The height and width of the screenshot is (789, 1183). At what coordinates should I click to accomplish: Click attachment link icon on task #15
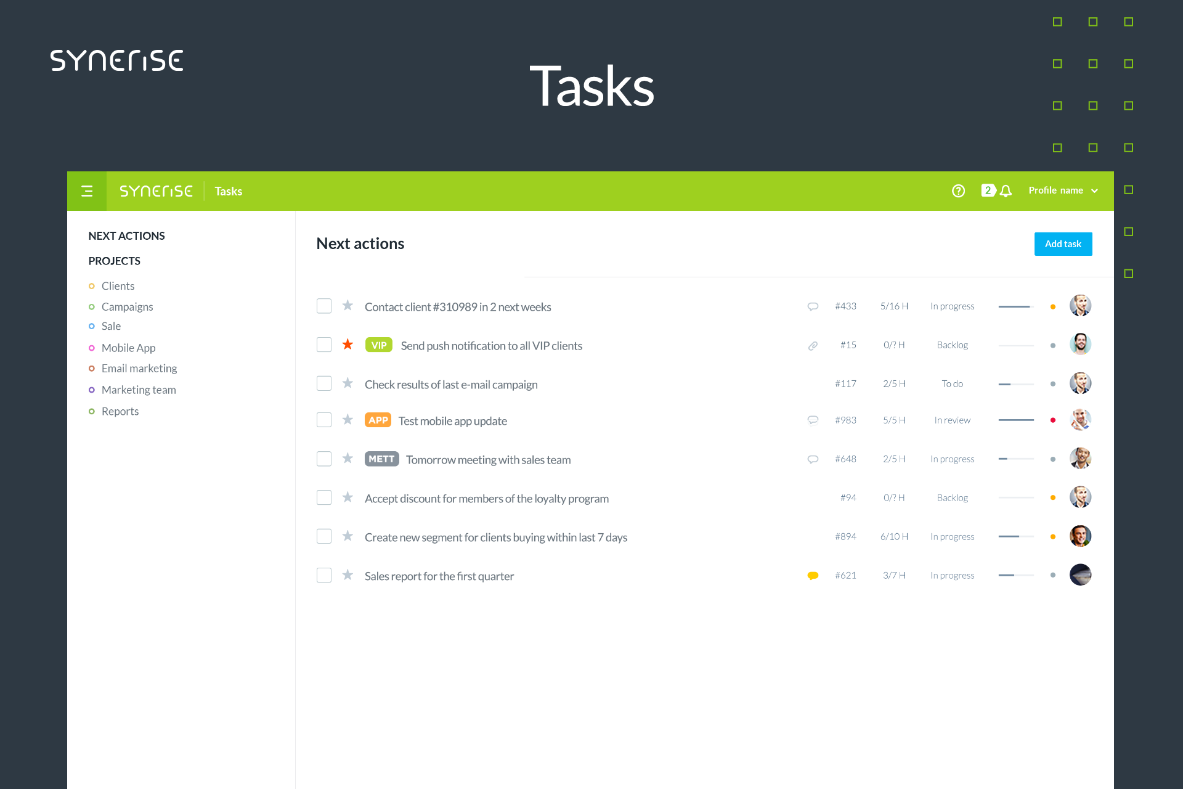[813, 346]
